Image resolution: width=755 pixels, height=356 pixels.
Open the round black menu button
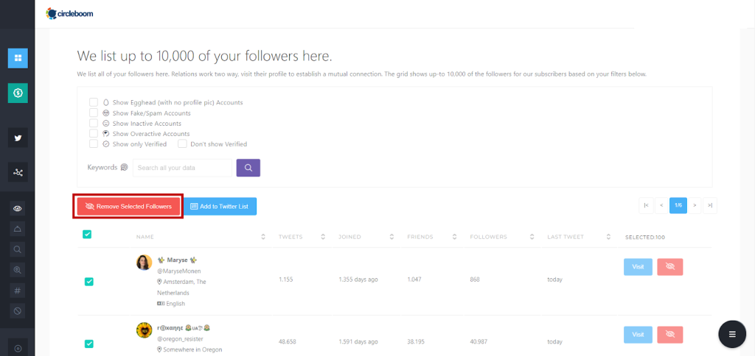(x=731, y=334)
